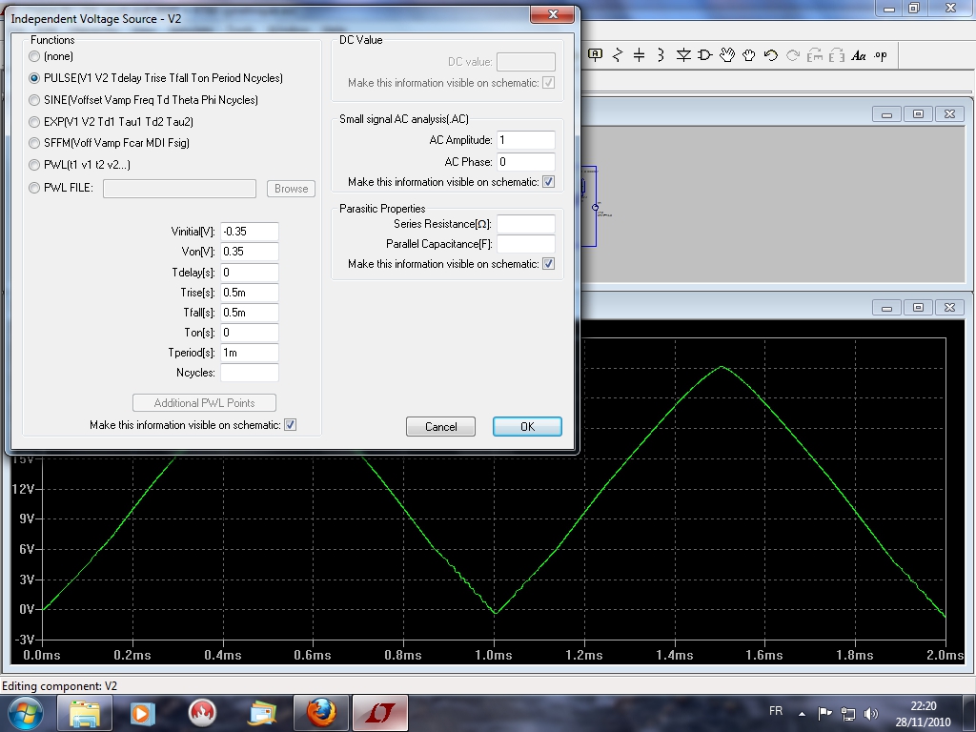Click the Rotate icon in toolbar
976x732 pixels.
coord(815,55)
